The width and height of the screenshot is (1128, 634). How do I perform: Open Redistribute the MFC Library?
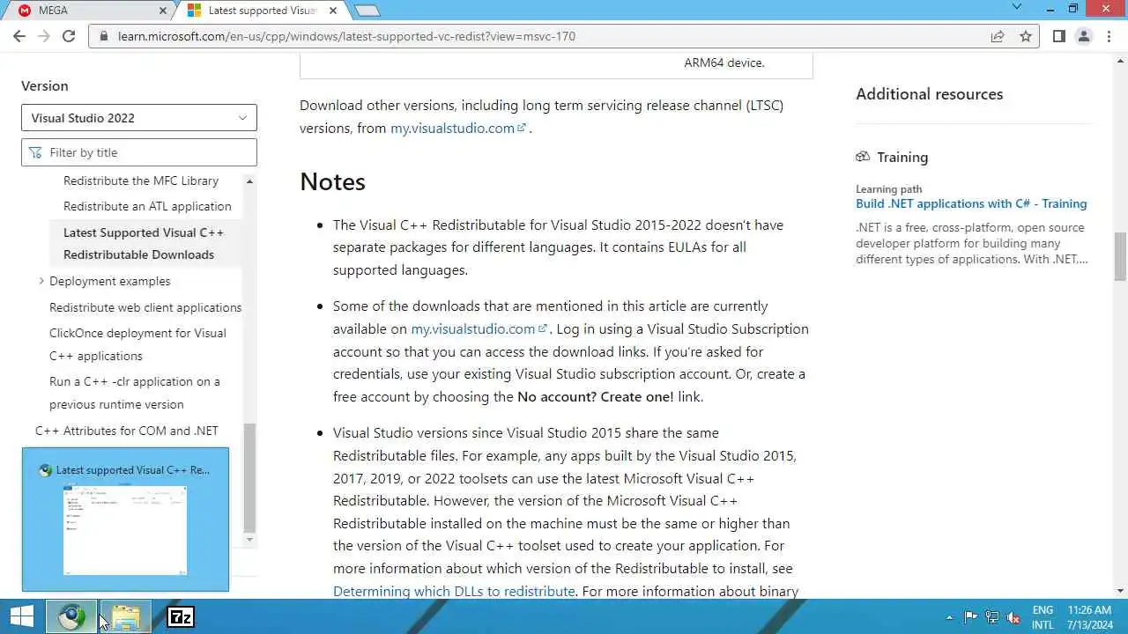pos(141,181)
